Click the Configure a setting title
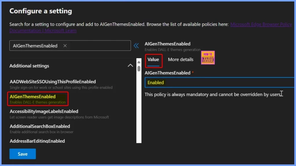Image resolution: width=296 pixels, height=166 pixels. (x=40, y=11)
